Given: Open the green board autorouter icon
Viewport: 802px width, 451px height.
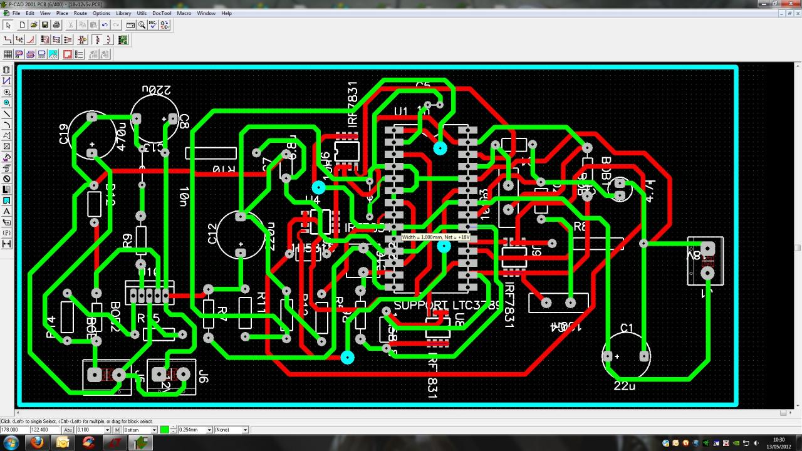Looking at the screenshot, I should click(x=123, y=39).
